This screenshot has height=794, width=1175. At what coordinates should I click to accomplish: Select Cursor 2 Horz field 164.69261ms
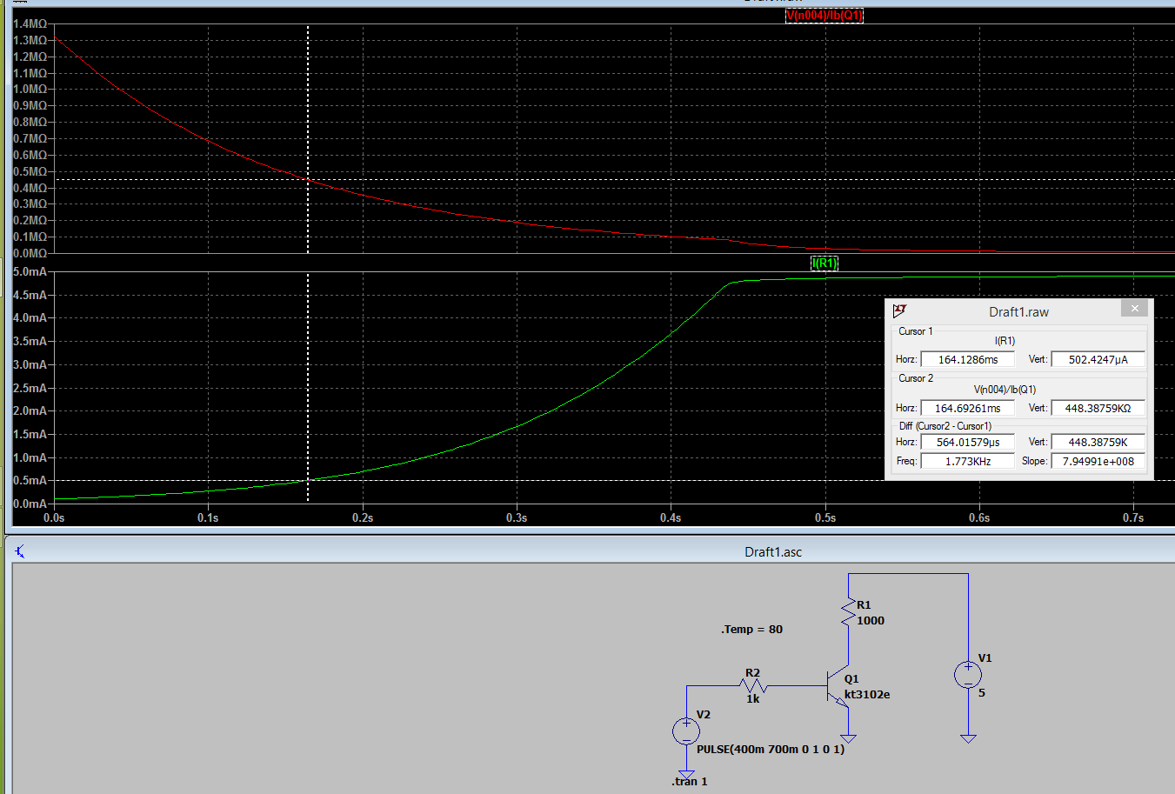pos(967,408)
